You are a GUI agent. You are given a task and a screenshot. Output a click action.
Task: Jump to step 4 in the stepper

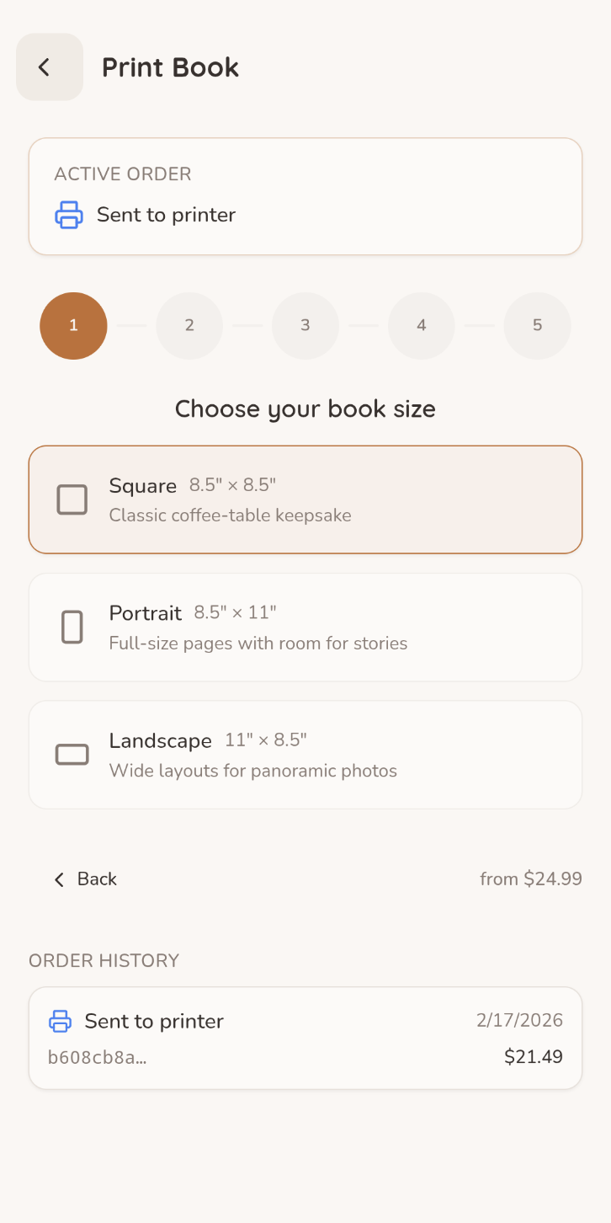pyautogui.click(x=422, y=326)
